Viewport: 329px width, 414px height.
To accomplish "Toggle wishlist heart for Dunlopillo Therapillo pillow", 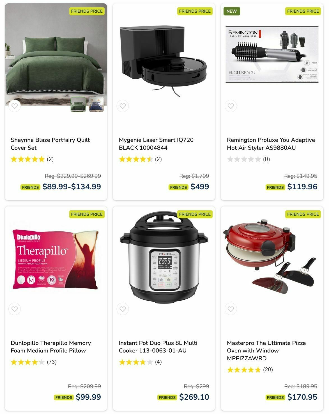I will tap(15, 309).
